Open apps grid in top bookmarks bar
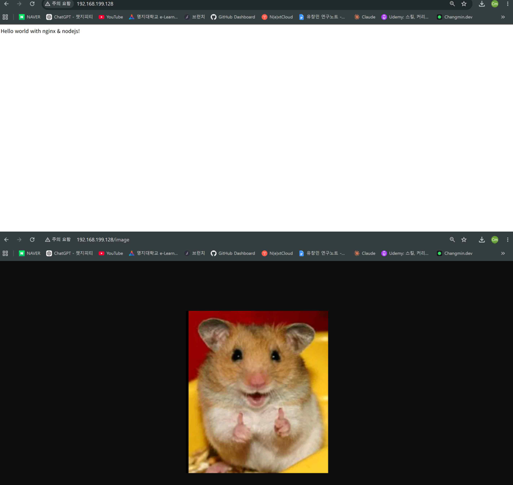The height and width of the screenshot is (485, 513). coord(5,17)
